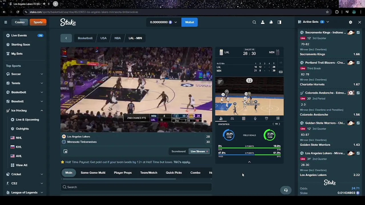This screenshot has width=365, height=205.
Task: Open the NHL league link
Action: click(19, 138)
